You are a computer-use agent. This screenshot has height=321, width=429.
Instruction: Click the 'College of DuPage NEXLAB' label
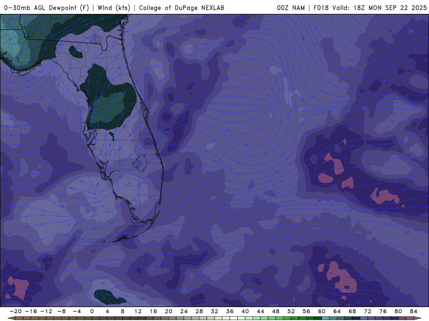pyautogui.click(x=181, y=7)
